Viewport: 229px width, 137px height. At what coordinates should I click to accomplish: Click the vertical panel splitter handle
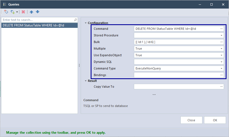[x=79, y=65]
